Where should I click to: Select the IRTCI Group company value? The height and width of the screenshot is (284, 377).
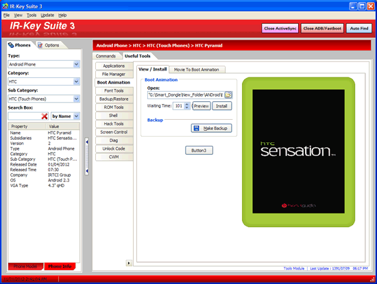59,175
